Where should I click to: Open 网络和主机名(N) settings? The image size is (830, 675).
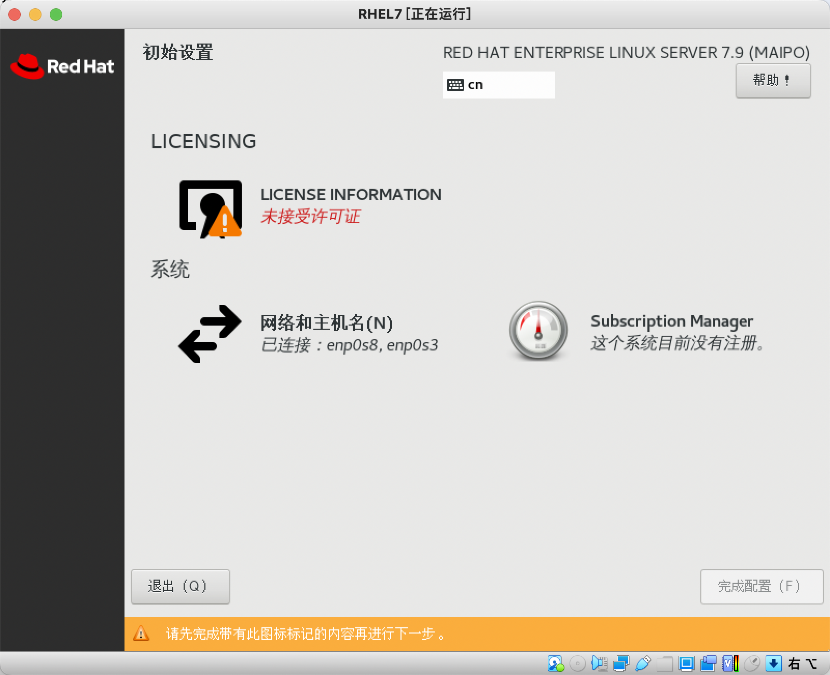327,323
